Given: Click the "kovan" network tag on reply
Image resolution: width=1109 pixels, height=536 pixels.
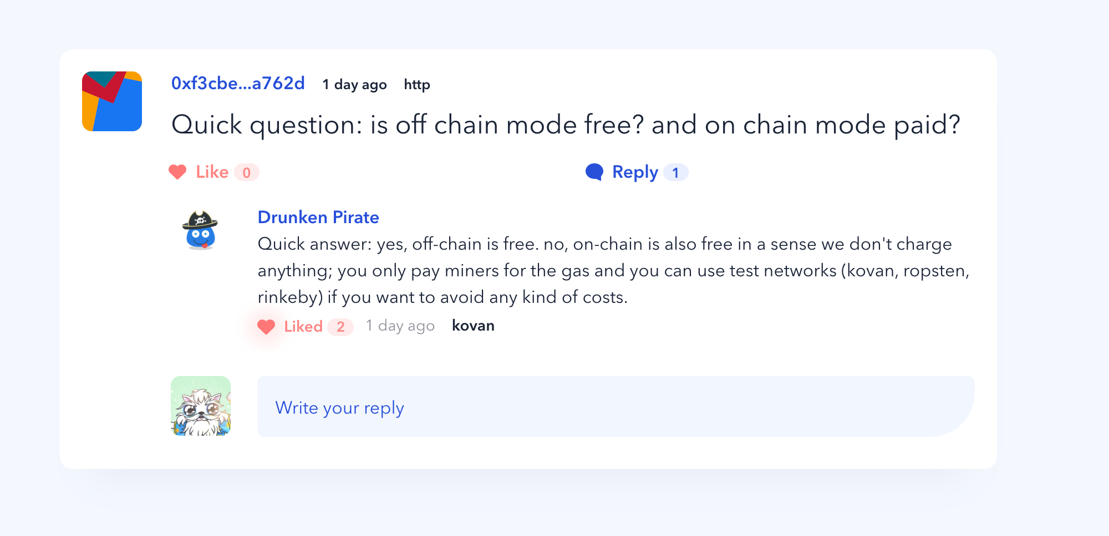Looking at the screenshot, I should coord(473,326).
